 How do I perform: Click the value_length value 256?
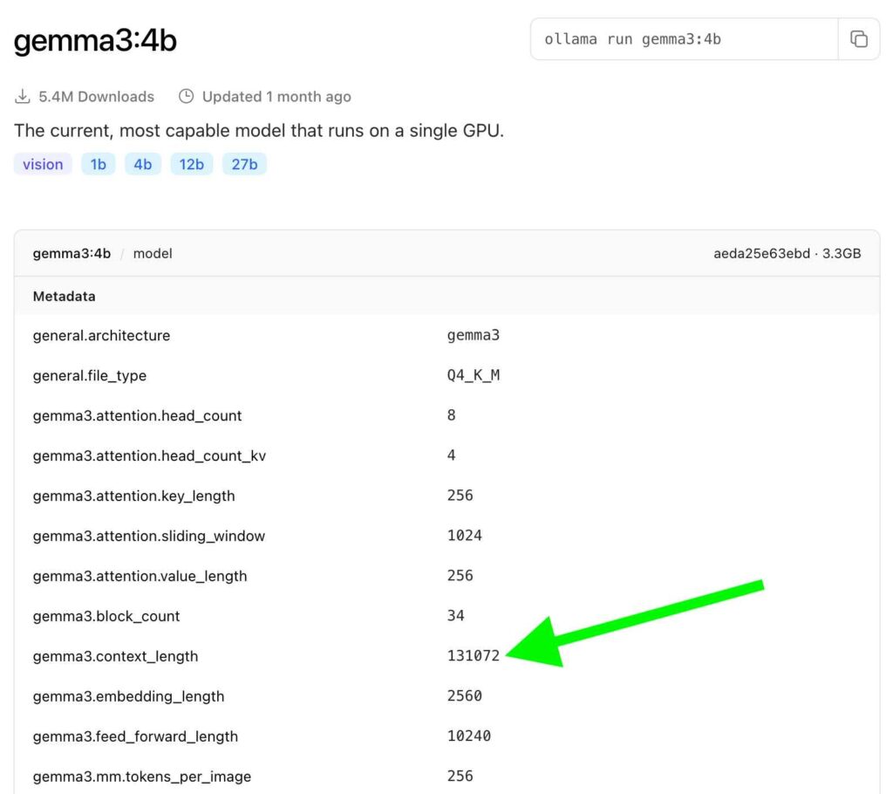(x=460, y=576)
